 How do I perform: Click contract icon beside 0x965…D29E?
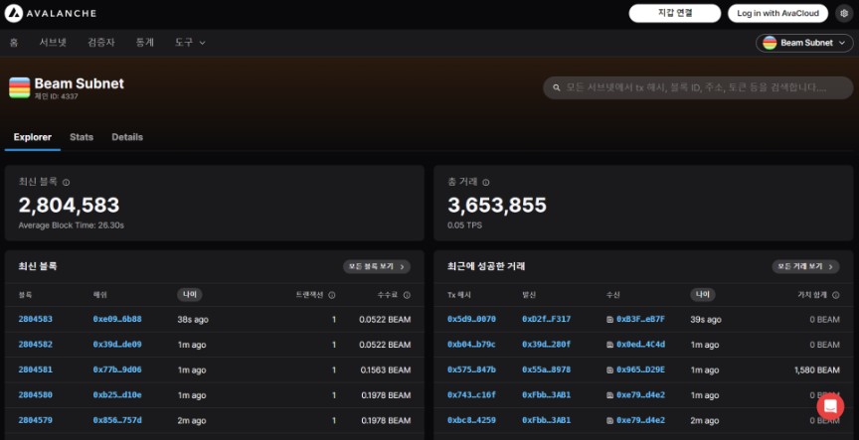pyautogui.click(x=609, y=369)
